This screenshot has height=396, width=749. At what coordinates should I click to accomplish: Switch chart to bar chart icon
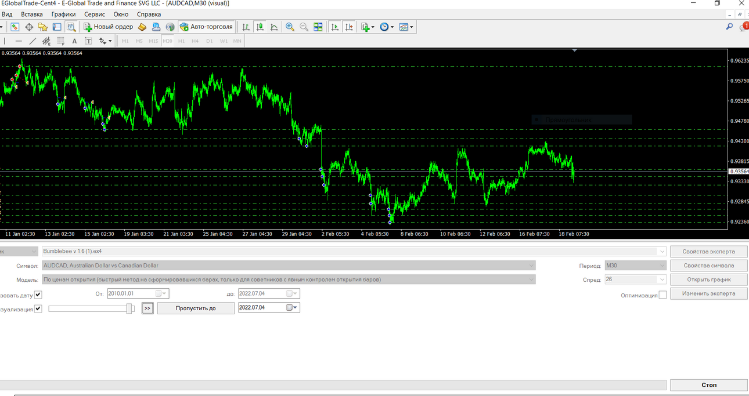pos(246,27)
